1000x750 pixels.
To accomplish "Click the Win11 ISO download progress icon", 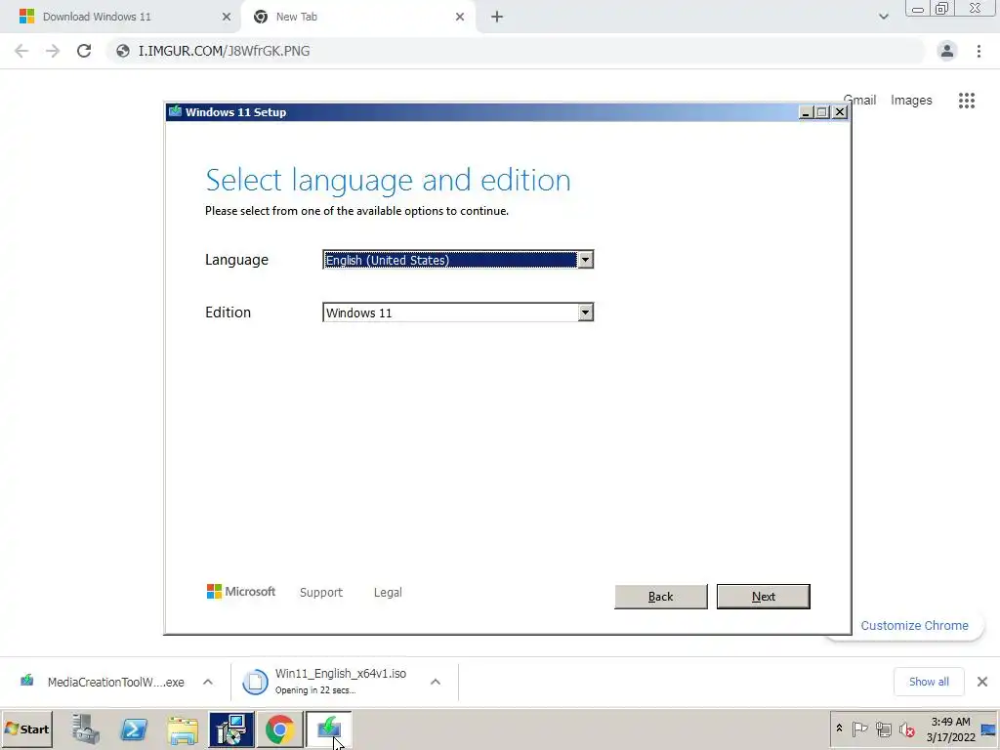I will pos(255,682).
